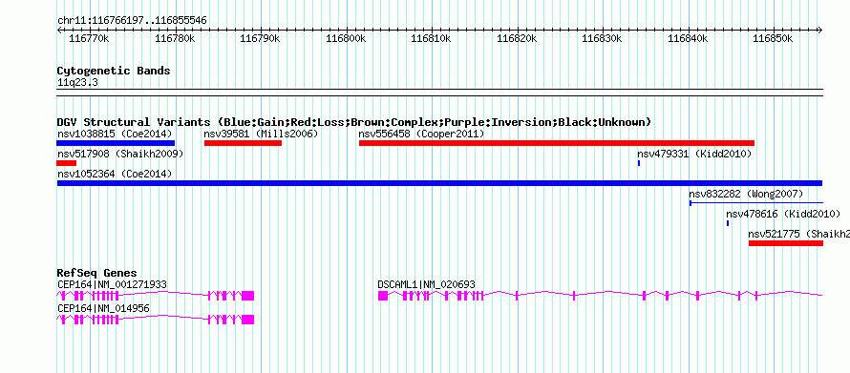Click the nsv479331 (Kidd2010) tiny blue marker

[639, 163]
